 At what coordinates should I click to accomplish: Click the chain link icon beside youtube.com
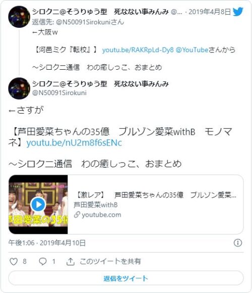[x=77, y=215]
